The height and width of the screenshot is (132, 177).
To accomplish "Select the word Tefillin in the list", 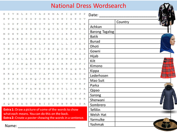I will point(95,110).
